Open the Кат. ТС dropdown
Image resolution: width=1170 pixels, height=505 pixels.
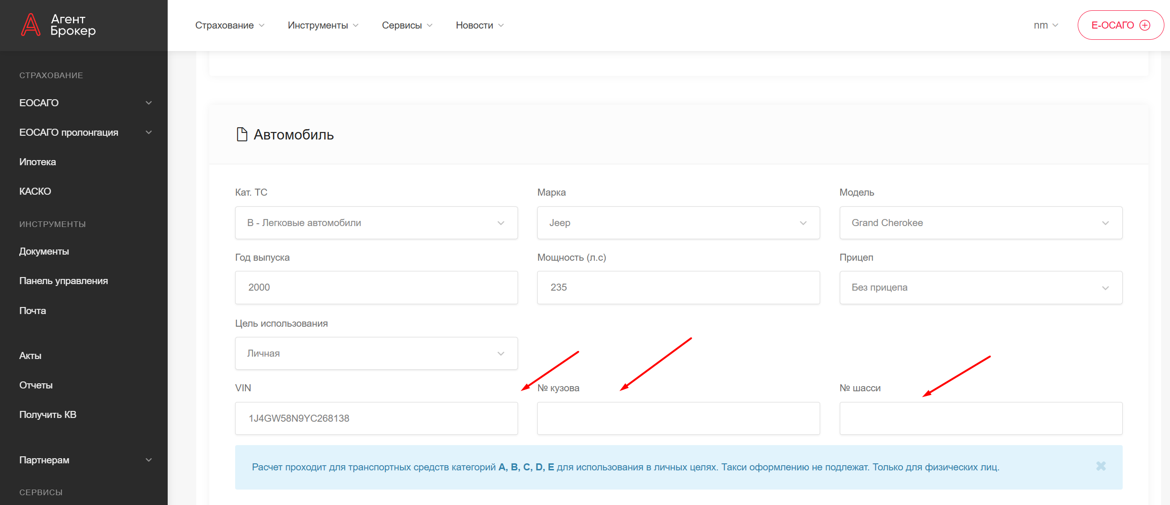click(x=376, y=223)
